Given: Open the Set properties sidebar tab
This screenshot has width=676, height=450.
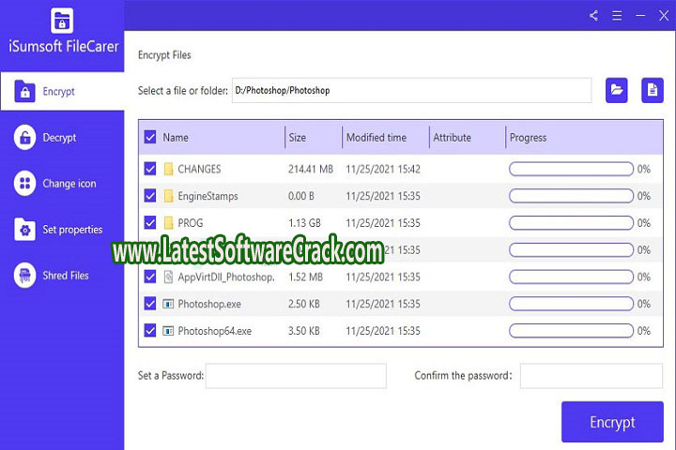Looking at the screenshot, I should click(63, 229).
